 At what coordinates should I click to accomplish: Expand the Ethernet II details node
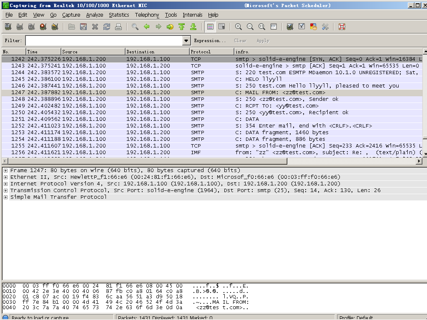(6, 177)
